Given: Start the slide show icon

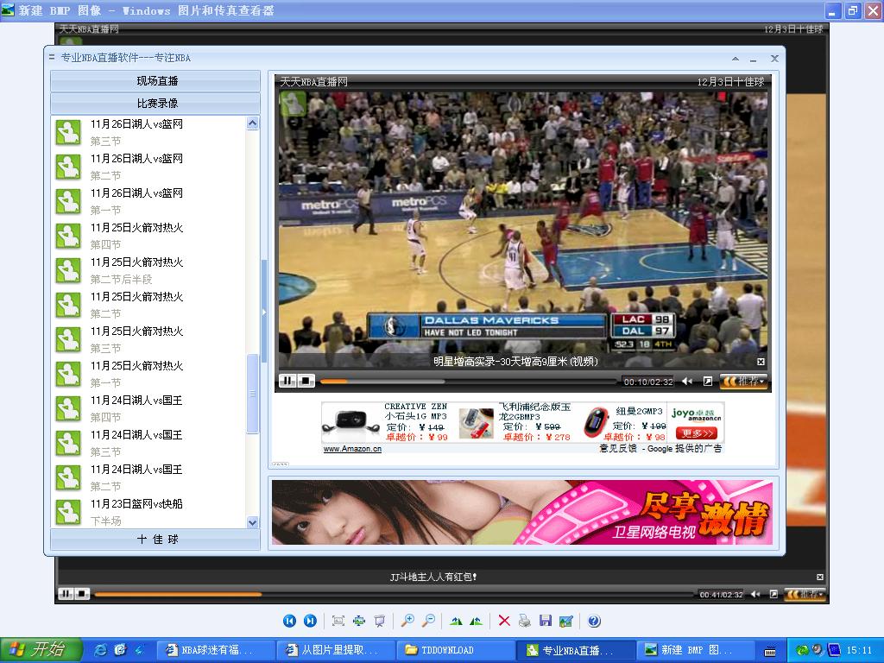Looking at the screenshot, I should pos(380,621).
